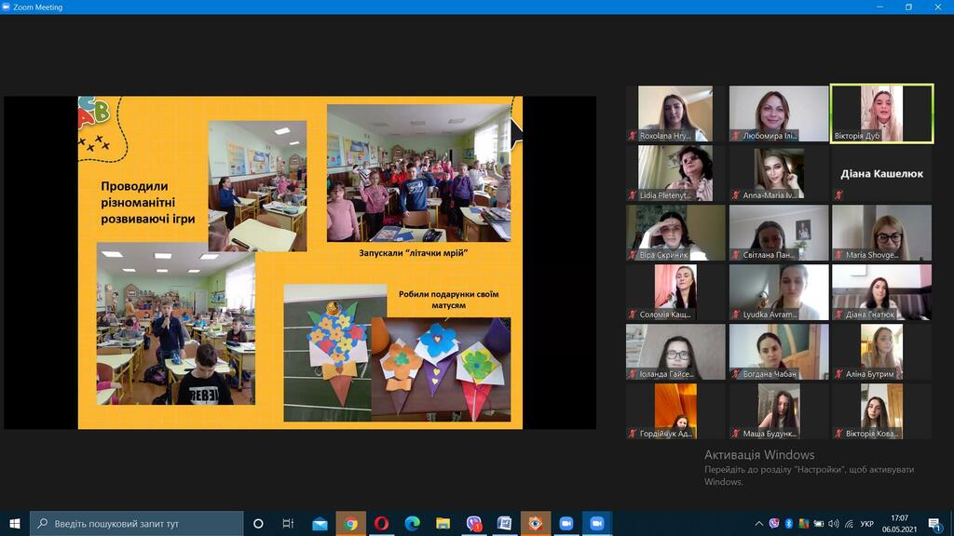
Task: Click muted mic icon on Roxolana's tile
Action: click(633, 136)
